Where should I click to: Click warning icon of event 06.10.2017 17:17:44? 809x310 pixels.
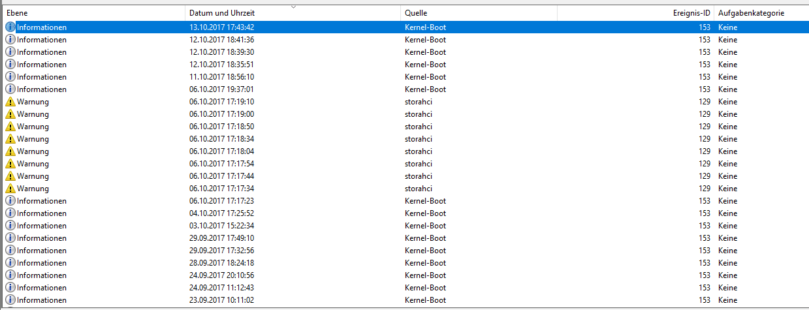[x=10, y=176]
